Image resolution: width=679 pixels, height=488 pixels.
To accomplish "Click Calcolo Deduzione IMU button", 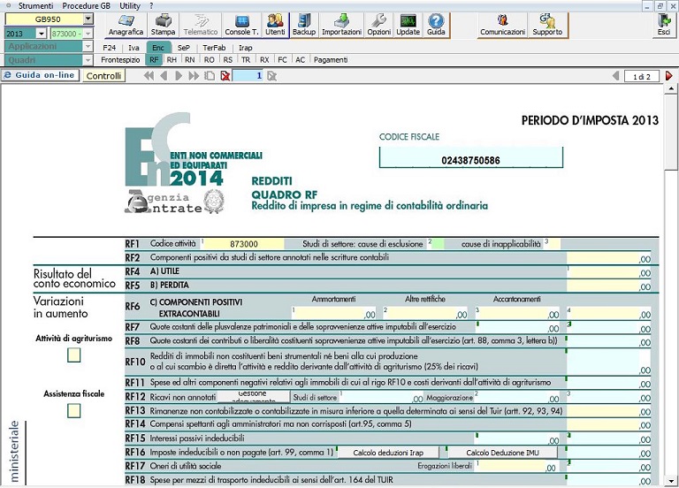I will (502, 453).
